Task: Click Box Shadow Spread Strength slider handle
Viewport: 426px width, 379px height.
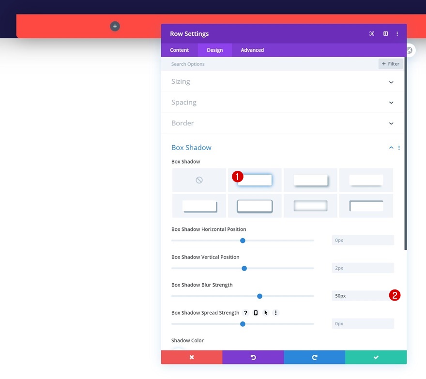Action: (243, 324)
